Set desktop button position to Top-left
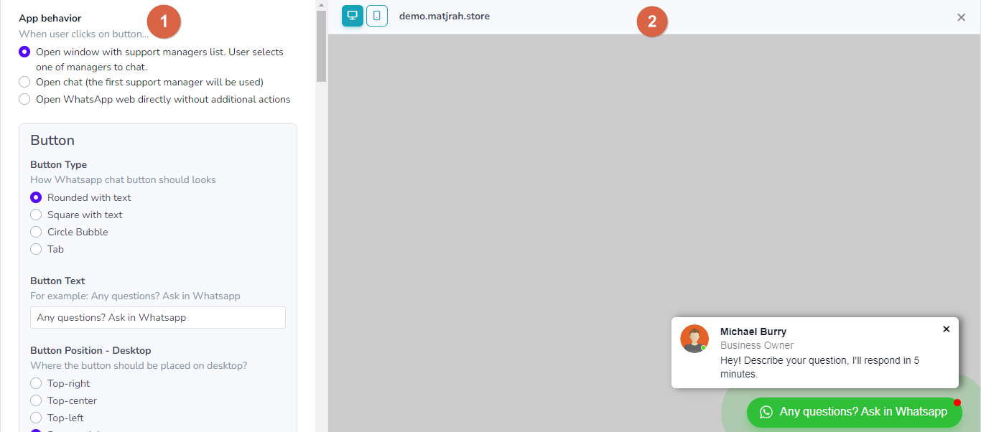 click(36, 418)
